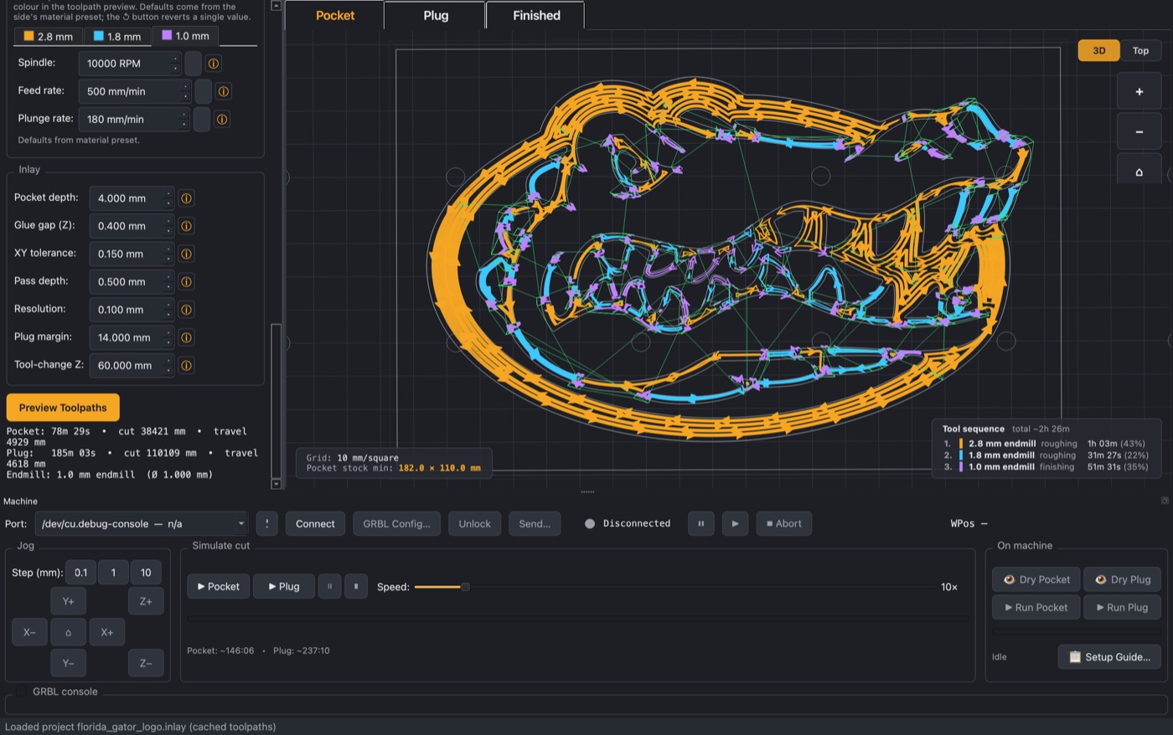Resume the machine job with play button
The image size is (1173, 735).
[735, 524]
